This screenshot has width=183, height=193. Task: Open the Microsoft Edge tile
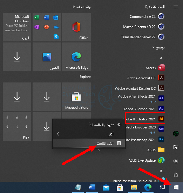(x=76, y=57)
